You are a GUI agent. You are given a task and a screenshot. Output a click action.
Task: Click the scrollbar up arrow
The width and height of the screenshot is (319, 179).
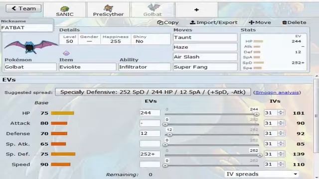[x=317, y=76]
